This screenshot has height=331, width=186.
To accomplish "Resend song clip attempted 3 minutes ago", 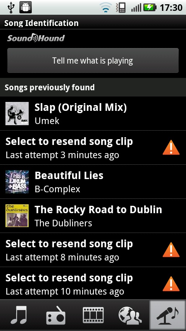I will [x=93, y=148].
